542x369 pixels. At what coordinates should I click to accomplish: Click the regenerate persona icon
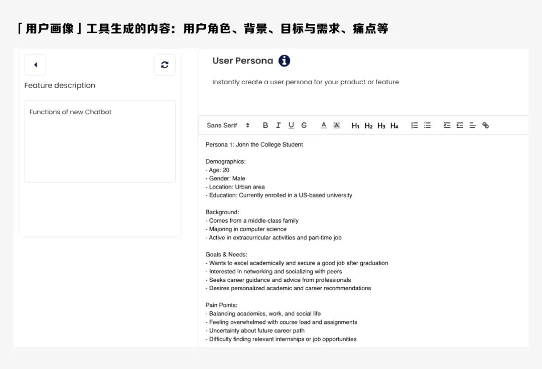(165, 64)
